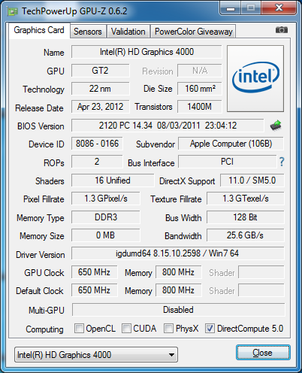Click the GPU field showing GT2
Image resolution: width=302 pixels, height=373 pixels.
point(101,71)
